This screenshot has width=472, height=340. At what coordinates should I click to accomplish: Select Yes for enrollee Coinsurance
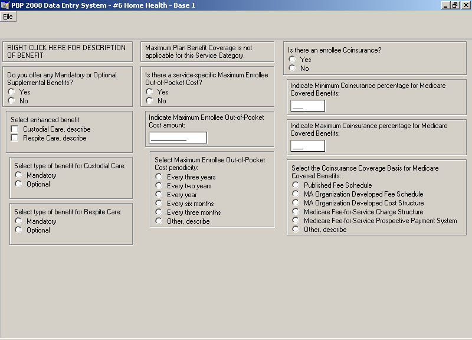point(292,60)
